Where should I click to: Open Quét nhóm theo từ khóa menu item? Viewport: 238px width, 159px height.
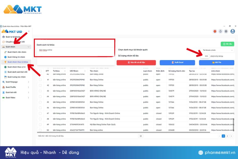16,62
